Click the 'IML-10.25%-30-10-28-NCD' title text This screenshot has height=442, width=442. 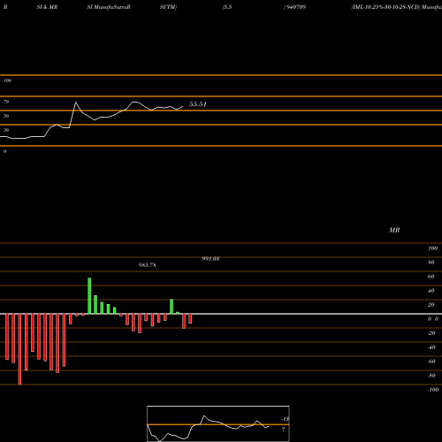(x=385, y=7)
